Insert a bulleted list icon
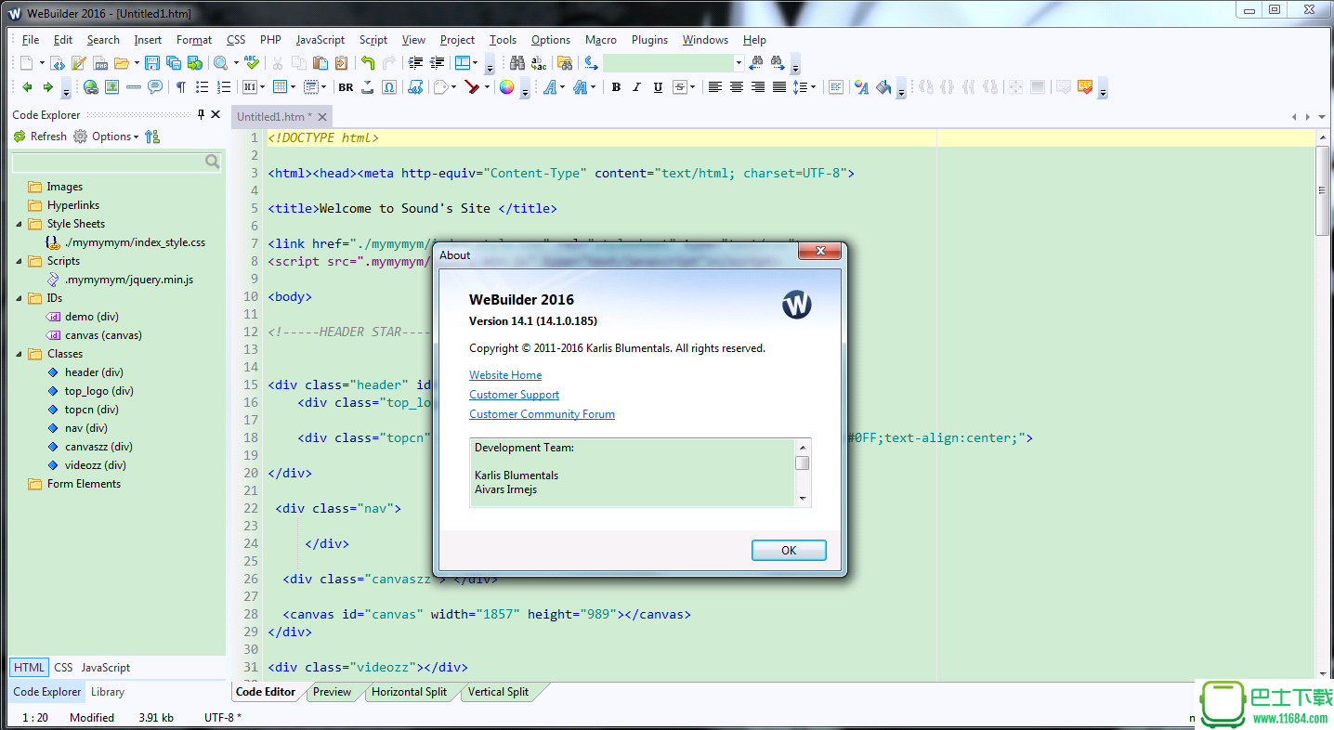Screen dimensions: 1334x730 (202, 87)
